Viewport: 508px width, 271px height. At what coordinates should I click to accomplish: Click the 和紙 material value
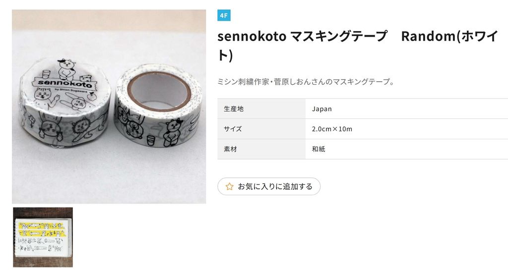(x=318, y=149)
